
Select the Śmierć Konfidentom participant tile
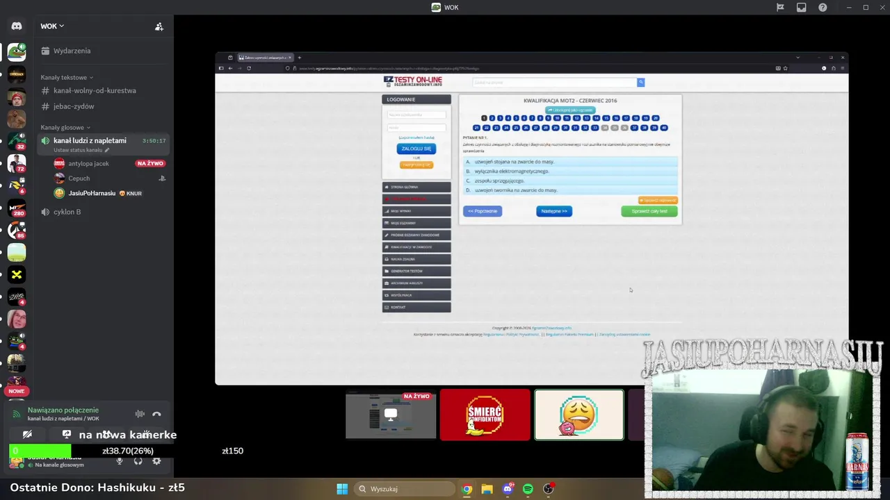[x=485, y=415]
